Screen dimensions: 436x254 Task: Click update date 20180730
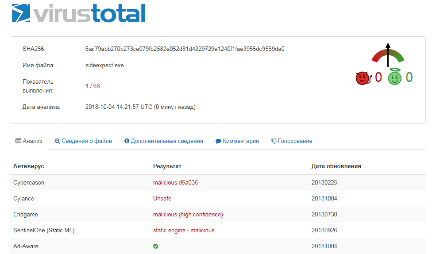point(324,215)
